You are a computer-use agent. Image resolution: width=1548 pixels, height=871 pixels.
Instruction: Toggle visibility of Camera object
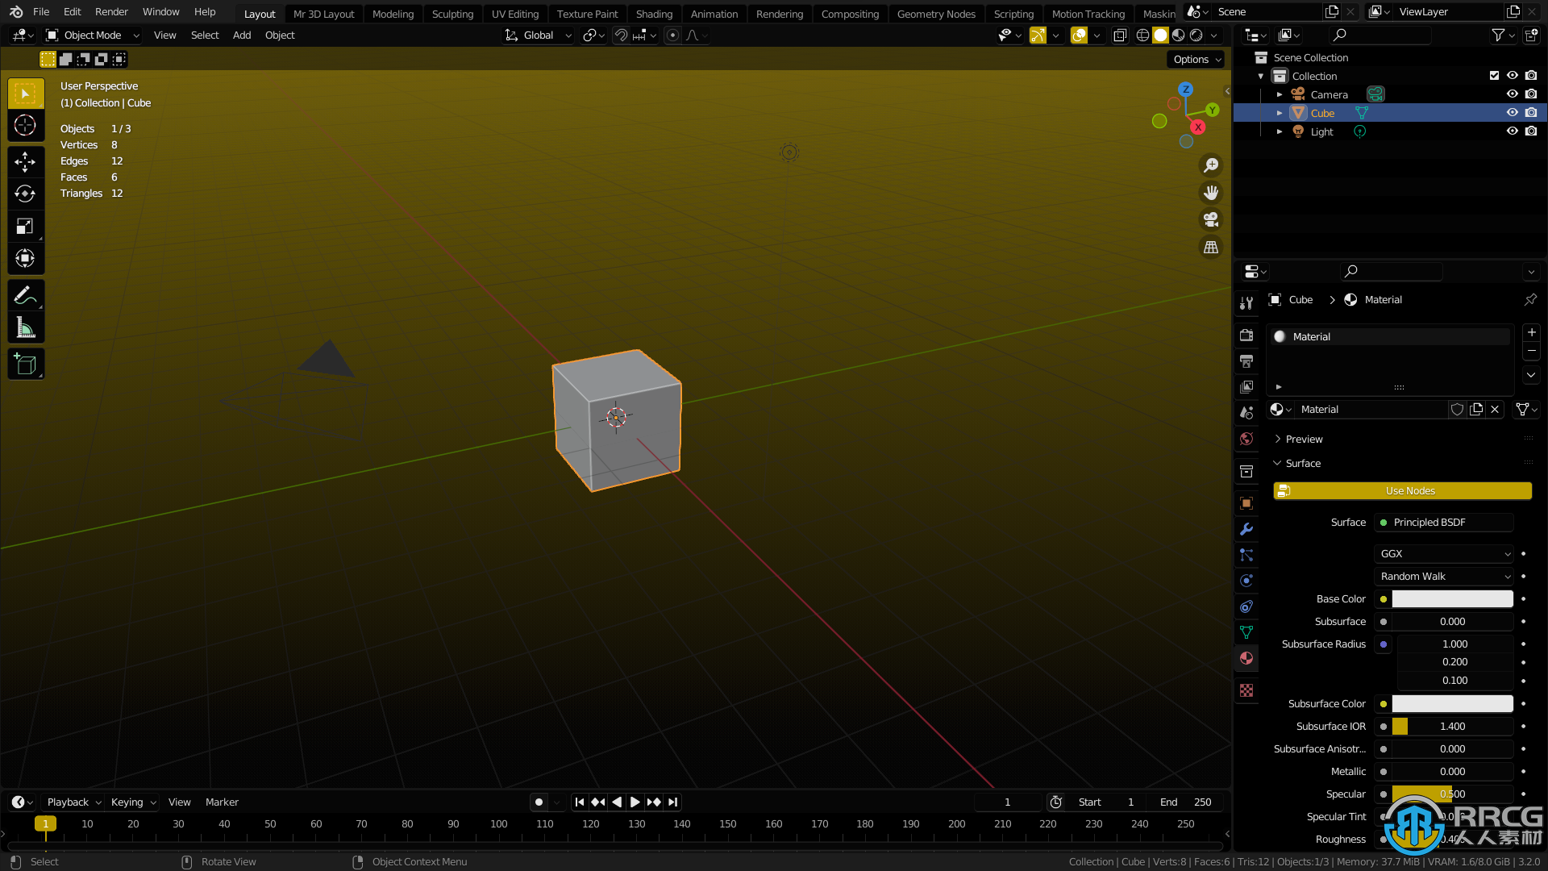pyautogui.click(x=1511, y=94)
